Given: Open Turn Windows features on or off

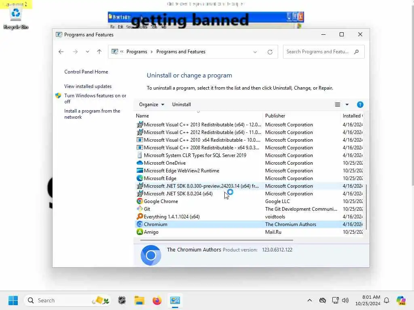Looking at the screenshot, I should (95, 98).
